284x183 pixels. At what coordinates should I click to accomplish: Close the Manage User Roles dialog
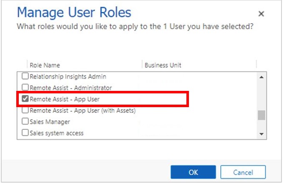click(261, 14)
